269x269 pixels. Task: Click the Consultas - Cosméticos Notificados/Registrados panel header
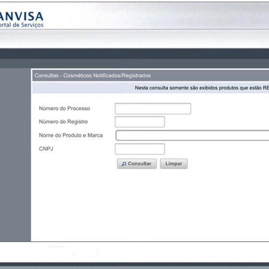tap(151, 76)
